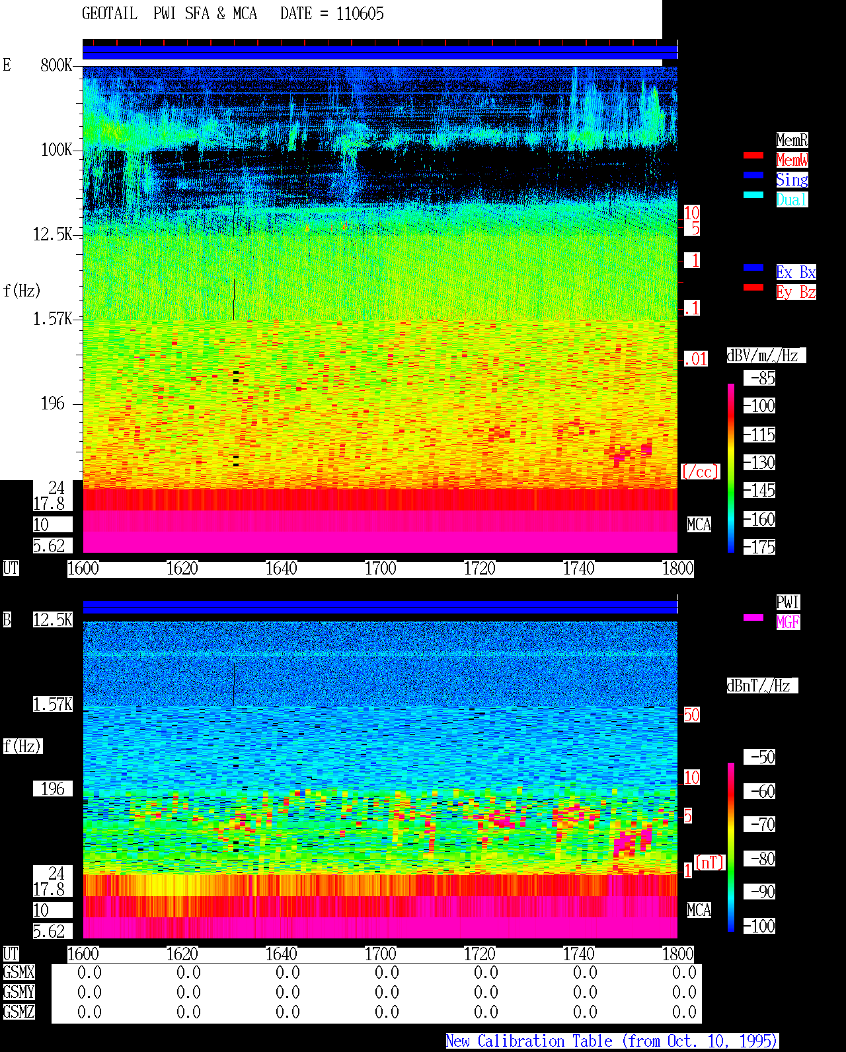The image size is (846, 1052).
Task: Click the blue Ex Bx legend swatch
Action: pyautogui.click(x=753, y=267)
